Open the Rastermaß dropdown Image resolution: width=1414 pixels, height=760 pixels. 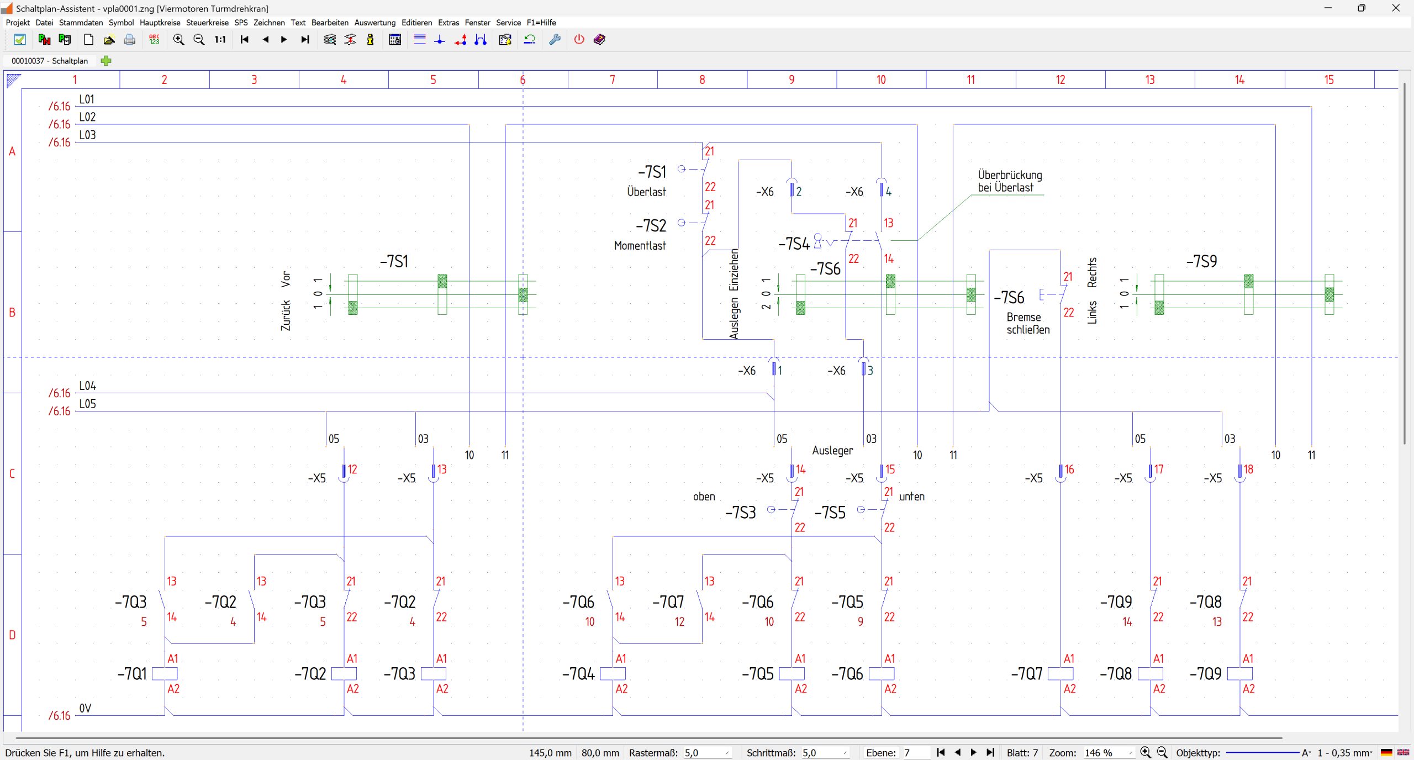point(727,753)
